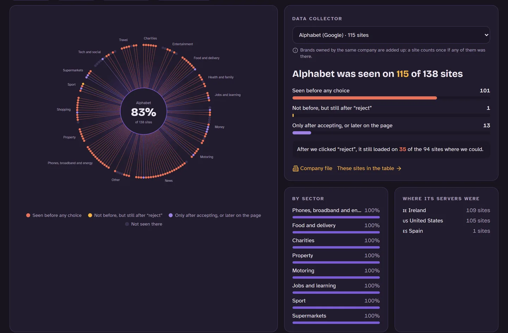This screenshot has height=333, width=508.
Task: Open the Company file link
Action: (x=312, y=168)
